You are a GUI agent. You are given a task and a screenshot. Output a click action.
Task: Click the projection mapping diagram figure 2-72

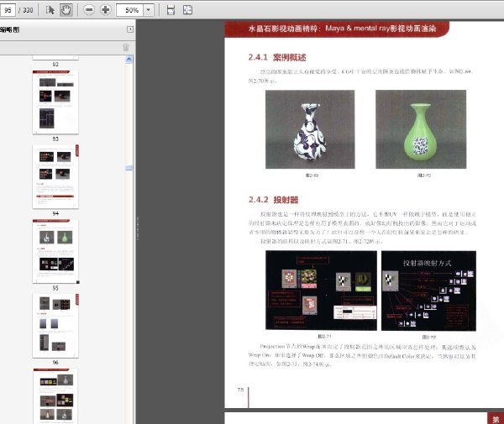(x=428, y=291)
